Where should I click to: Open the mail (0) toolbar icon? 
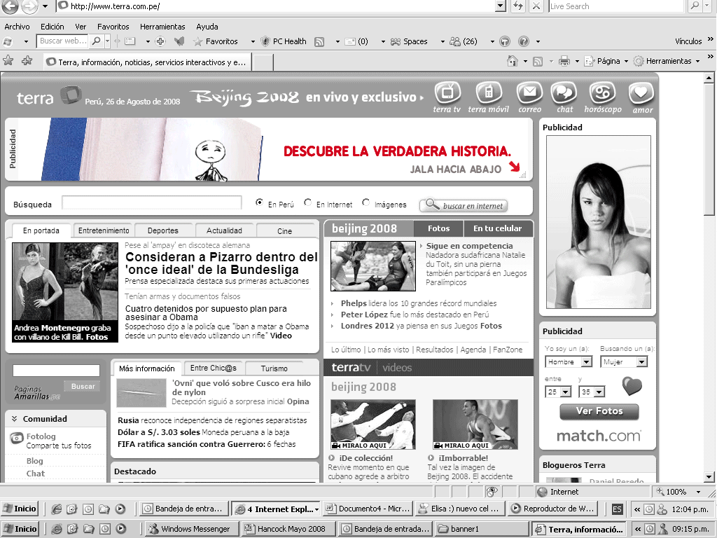click(x=356, y=41)
